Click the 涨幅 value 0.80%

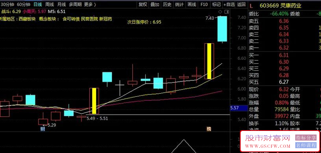(282, 103)
